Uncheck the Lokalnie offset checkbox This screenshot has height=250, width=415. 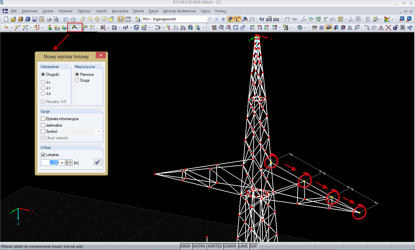coord(43,155)
